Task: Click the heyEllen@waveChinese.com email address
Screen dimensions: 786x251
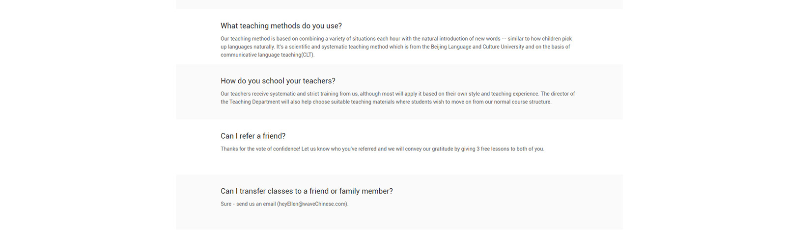Action: click(x=312, y=204)
